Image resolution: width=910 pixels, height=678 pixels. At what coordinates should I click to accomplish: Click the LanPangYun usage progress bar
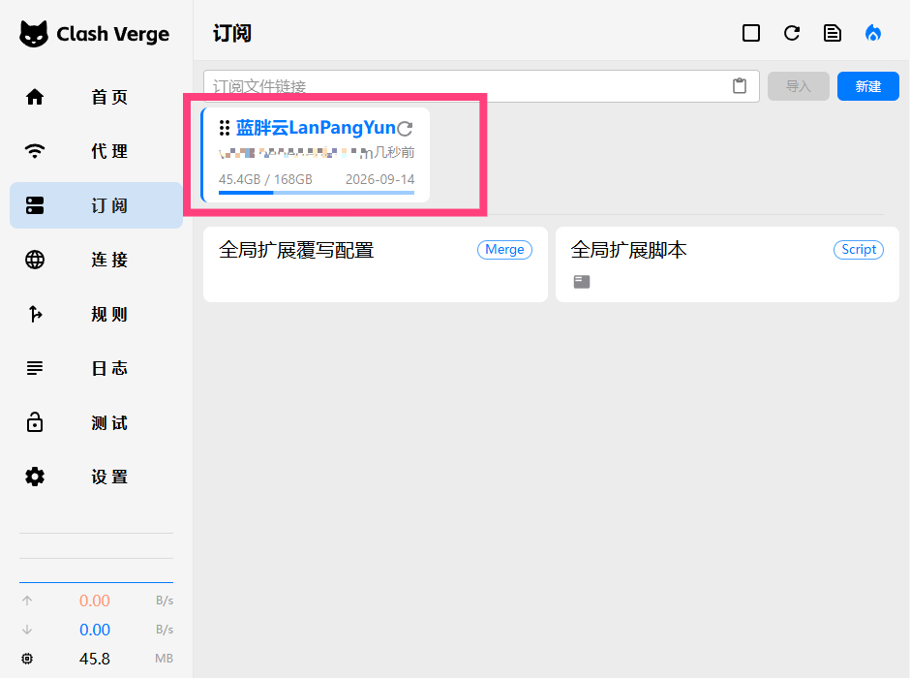[316, 193]
